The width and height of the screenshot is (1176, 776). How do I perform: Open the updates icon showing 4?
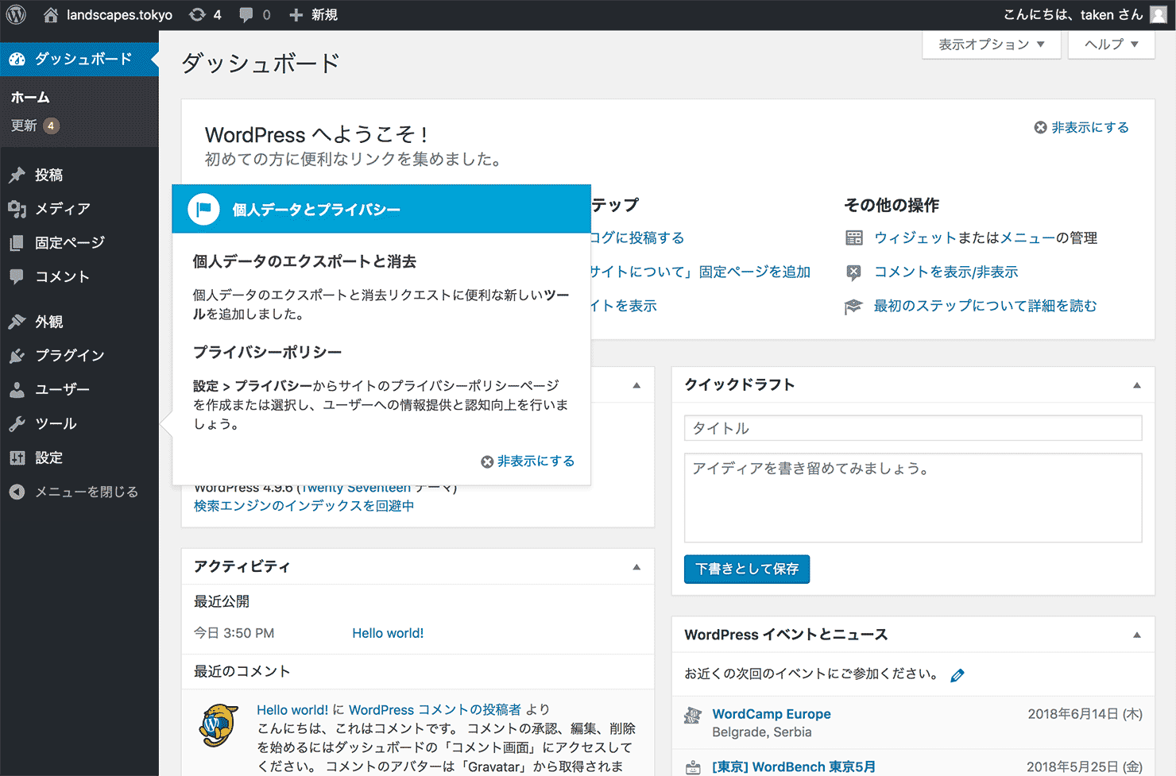coord(197,15)
